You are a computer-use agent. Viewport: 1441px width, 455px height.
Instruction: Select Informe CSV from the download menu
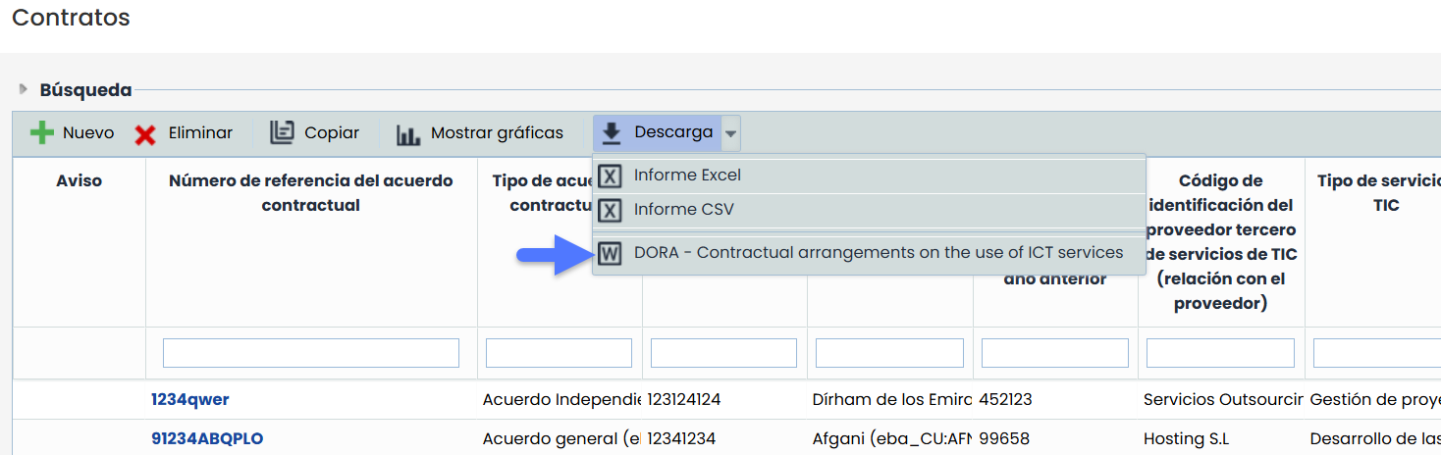pyautogui.click(x=683, y=210)
